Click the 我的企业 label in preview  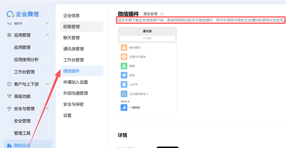[x=125, y=102]
